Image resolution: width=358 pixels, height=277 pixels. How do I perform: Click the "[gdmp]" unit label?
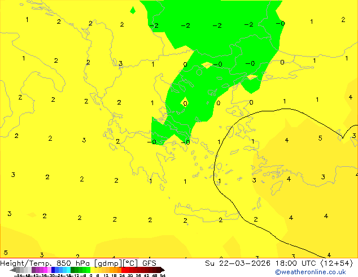(x=108, y=263)
